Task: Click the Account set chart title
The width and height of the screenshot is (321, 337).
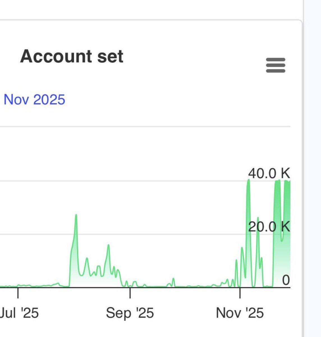Action: tap(72, 56)
